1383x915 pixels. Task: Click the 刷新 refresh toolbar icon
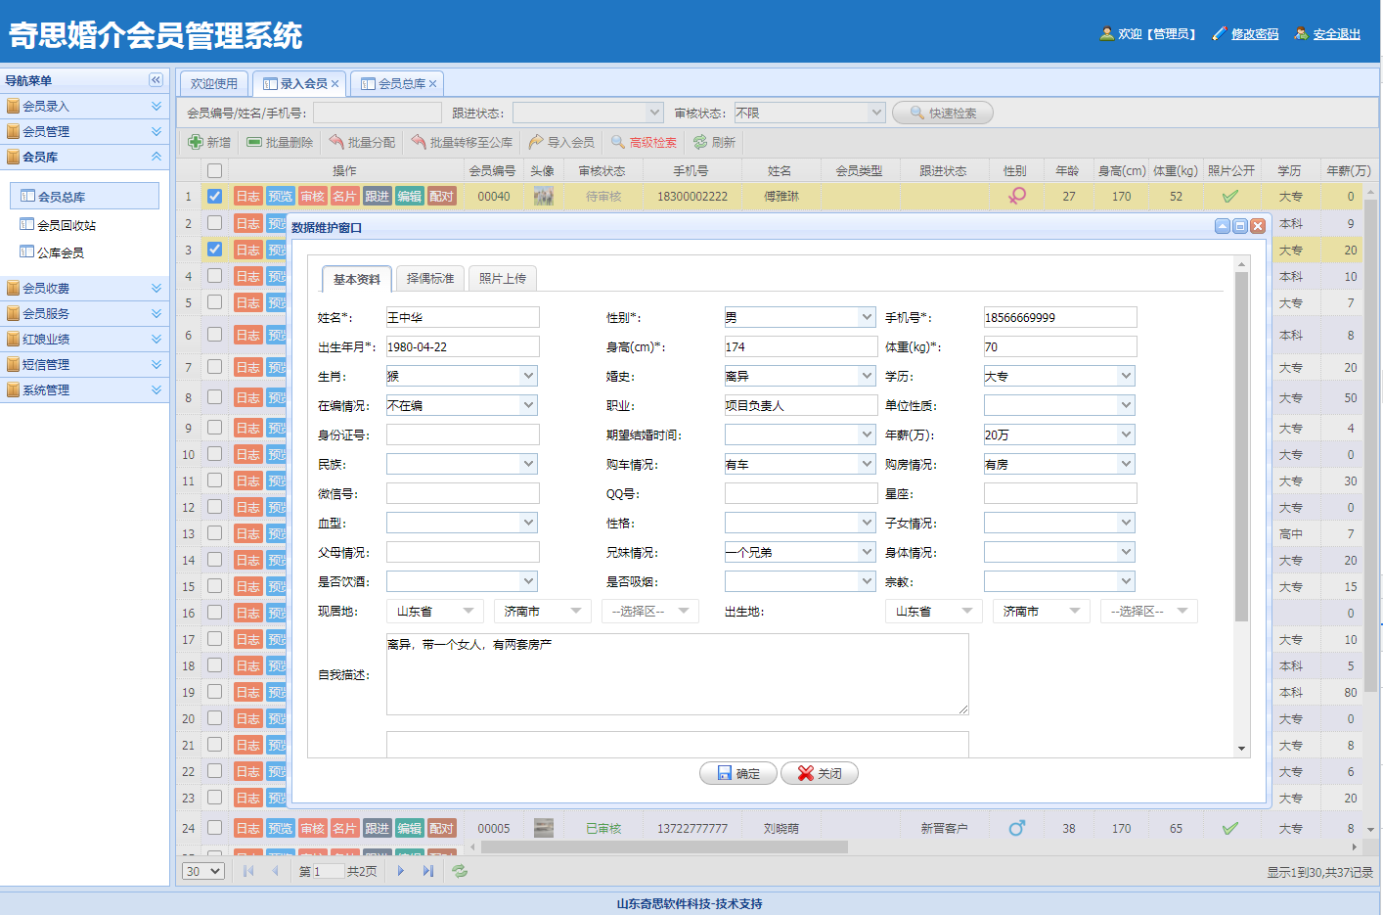(700, 143)
